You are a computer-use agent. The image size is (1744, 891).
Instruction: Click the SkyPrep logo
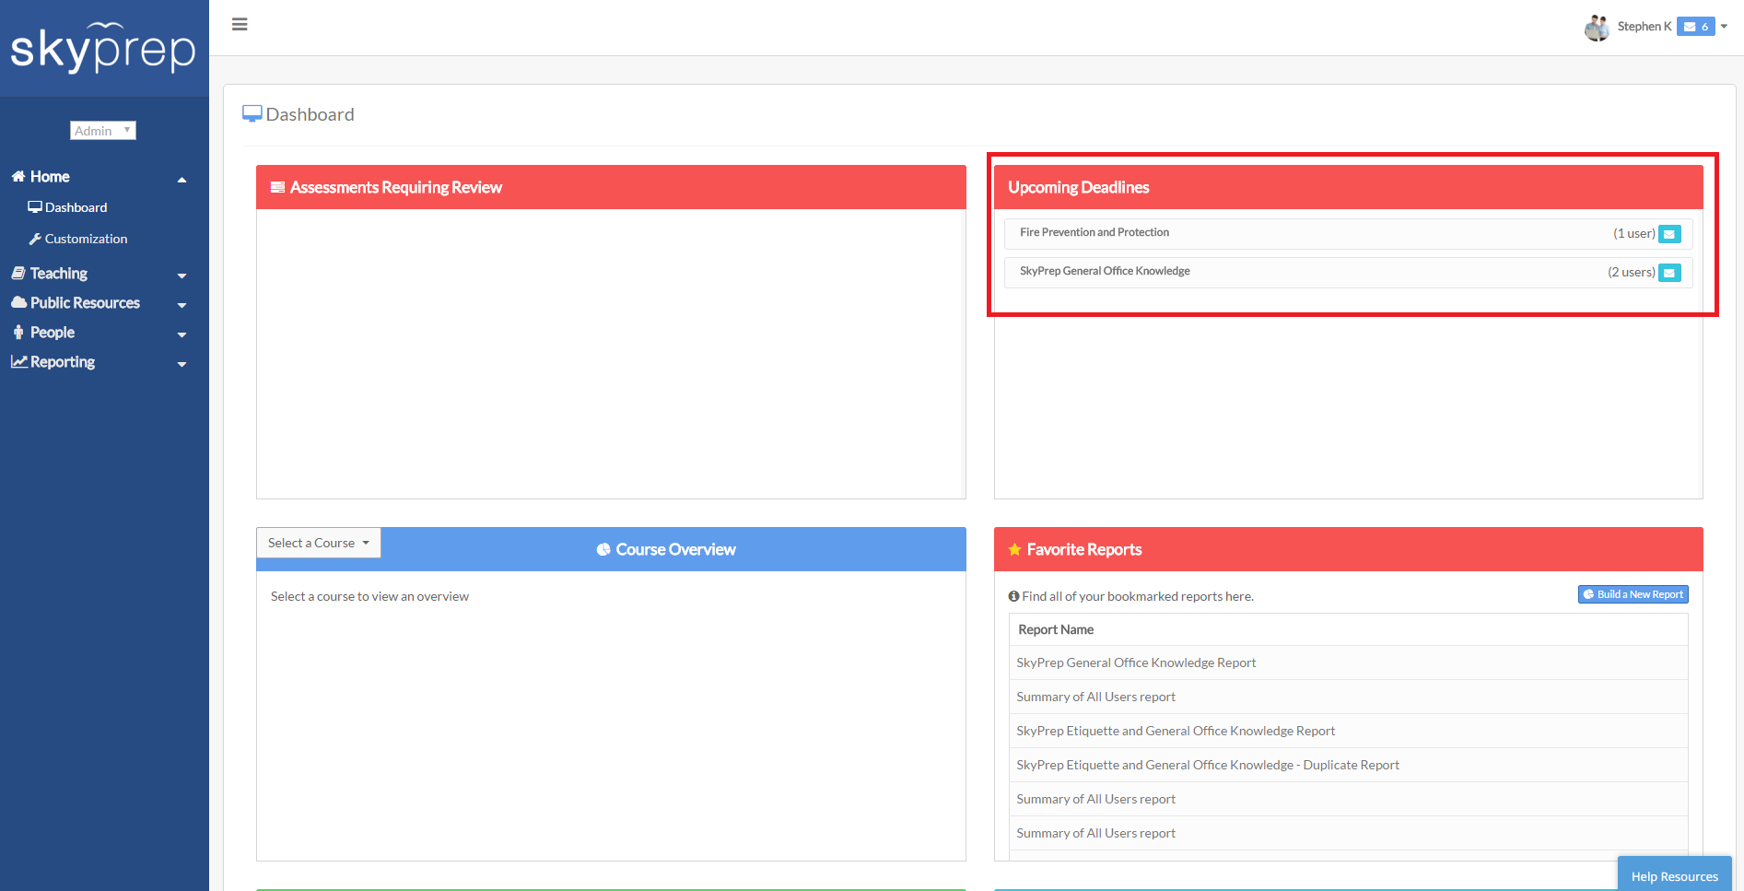(103, 48)
